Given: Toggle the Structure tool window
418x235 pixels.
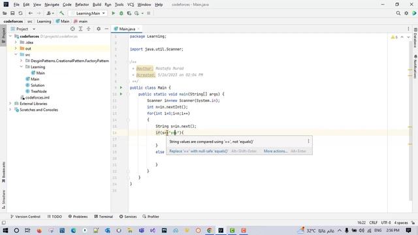Looking at the screenshot, I should (3, 199).
